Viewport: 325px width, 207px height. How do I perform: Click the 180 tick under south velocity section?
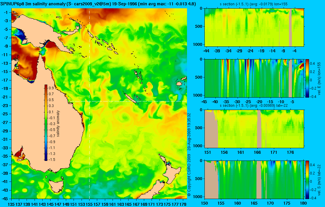[303, 203]
